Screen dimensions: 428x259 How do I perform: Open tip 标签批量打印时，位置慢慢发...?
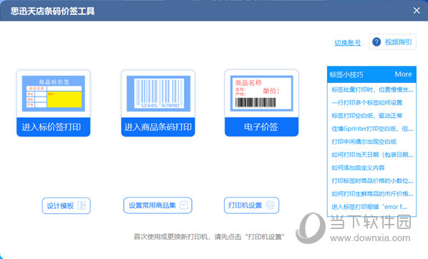372,89
